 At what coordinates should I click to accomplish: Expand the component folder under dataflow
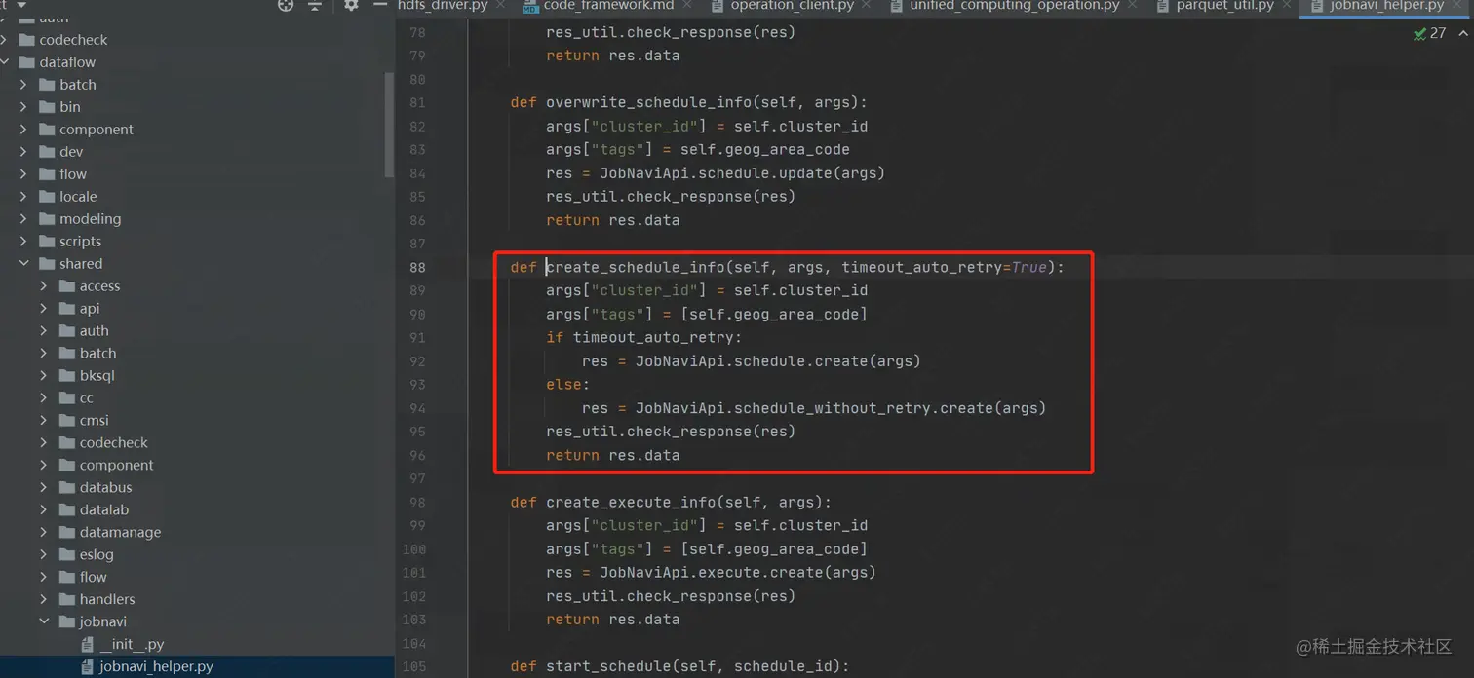24,130
